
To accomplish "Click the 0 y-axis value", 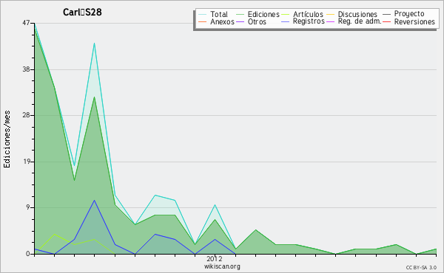I will (x=28, y=254).
